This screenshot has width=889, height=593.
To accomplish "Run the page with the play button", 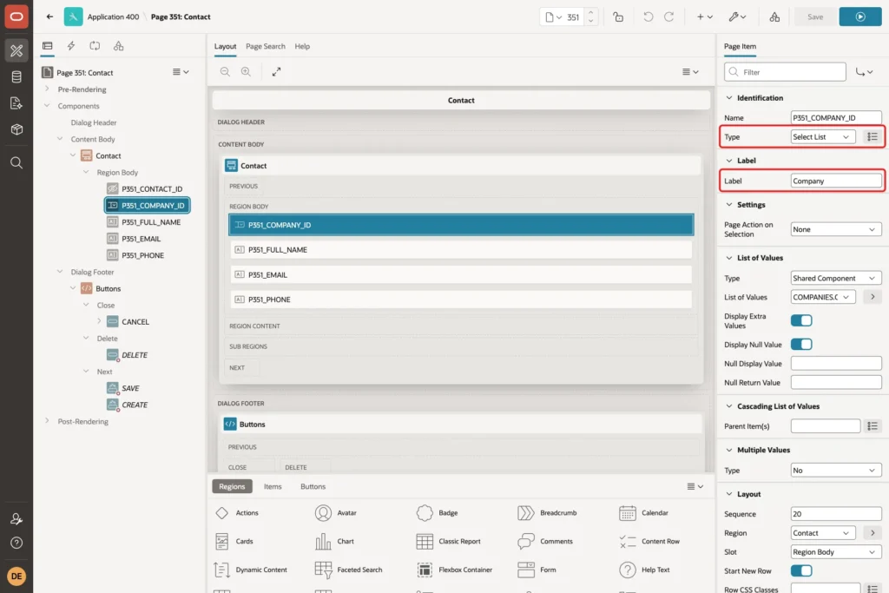I will (860, 17).
